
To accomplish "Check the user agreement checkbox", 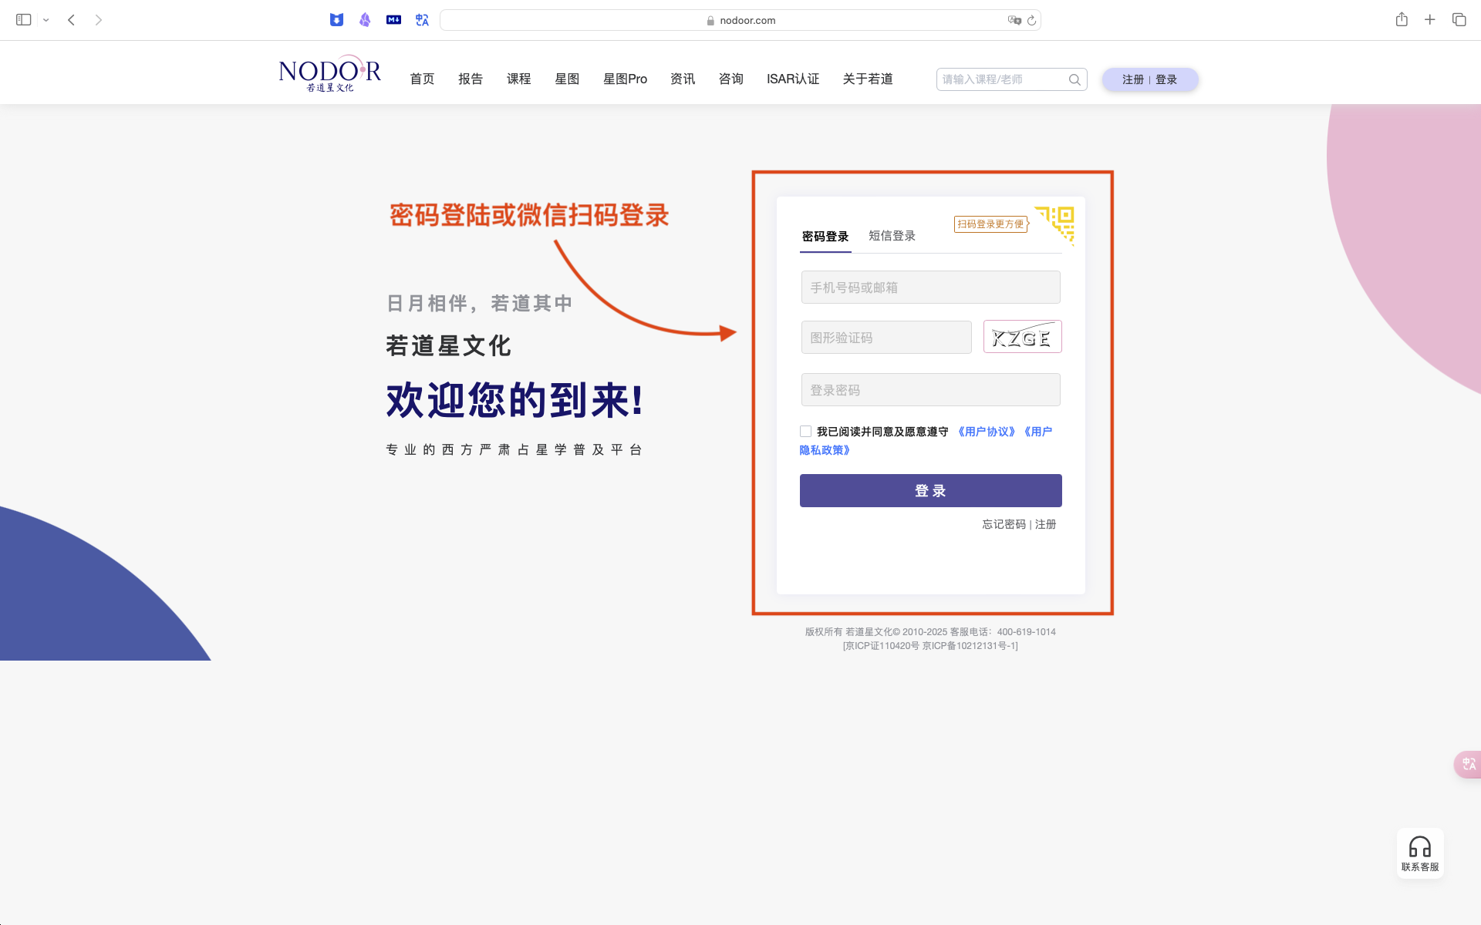I will (x=805, y=432).
